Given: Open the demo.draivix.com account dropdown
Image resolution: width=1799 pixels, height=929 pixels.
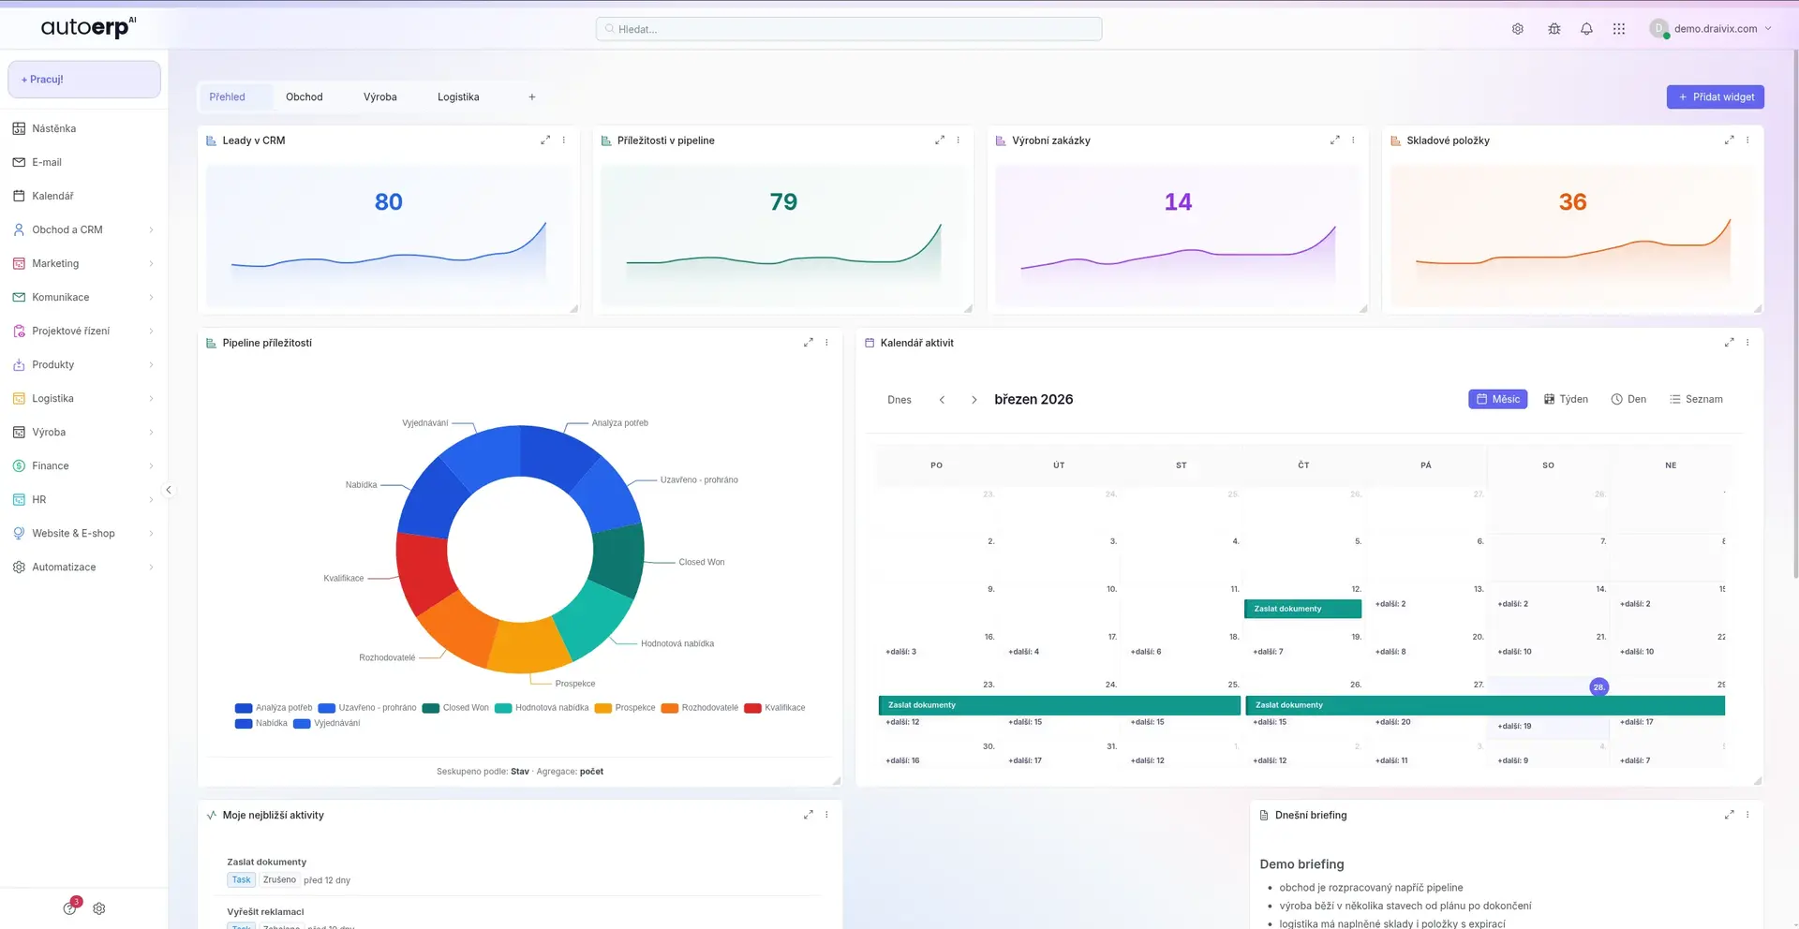Looking at the screenshot, I should [1712, 28].
